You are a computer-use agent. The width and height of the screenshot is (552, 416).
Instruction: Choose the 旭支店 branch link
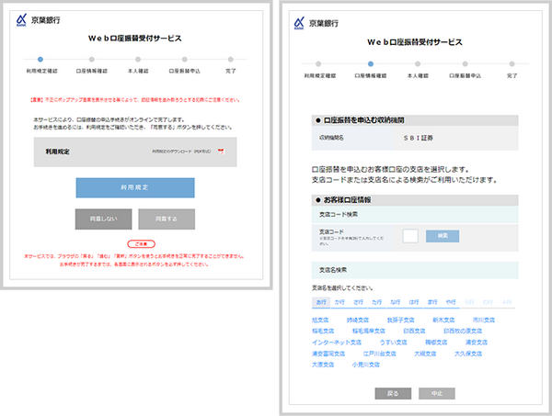click(320, 320)
